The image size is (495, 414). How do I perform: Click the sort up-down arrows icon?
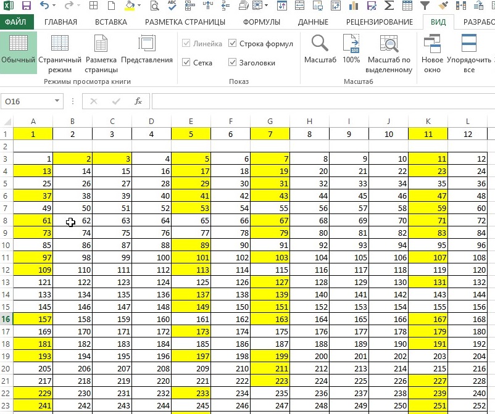pyautogui.click(x=282, y=6)
